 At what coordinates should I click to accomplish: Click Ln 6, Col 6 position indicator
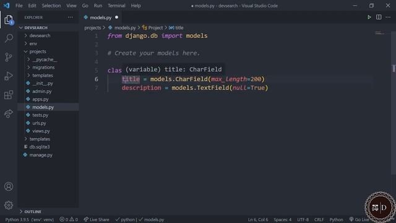[258, 219]
